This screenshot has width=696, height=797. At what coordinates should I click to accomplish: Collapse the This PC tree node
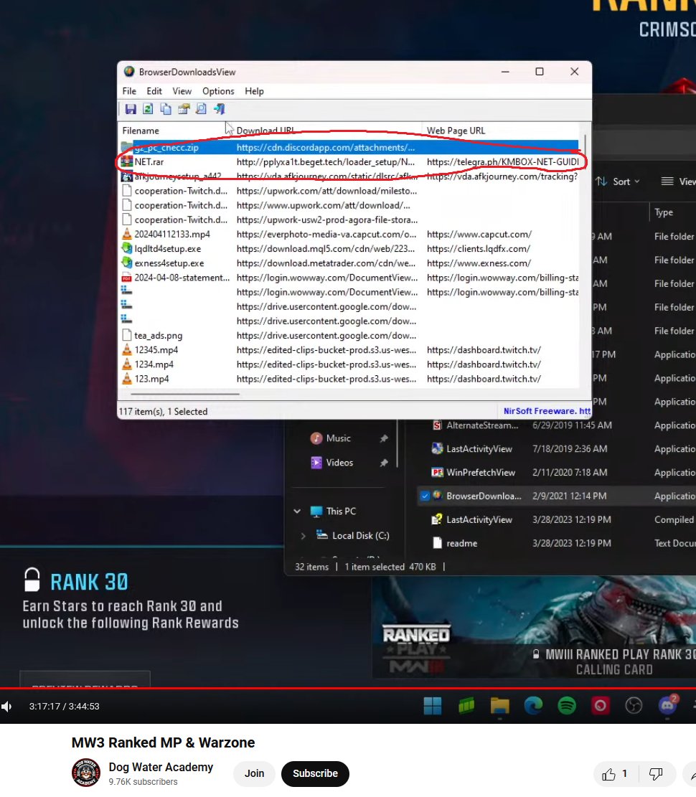point(297,511)
